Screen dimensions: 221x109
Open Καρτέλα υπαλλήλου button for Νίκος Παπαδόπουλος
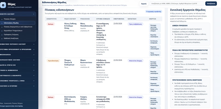click(x=155, y=36)
